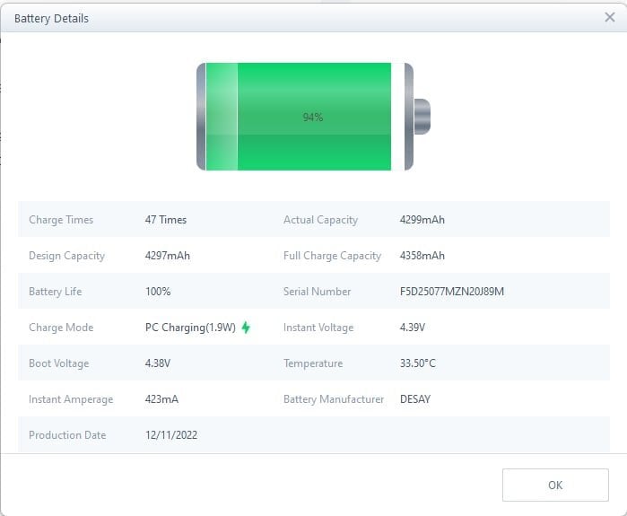Click the Boot Voltage value 4.38V
The height and width of the screenshot is (516, 627).
click(x=158, y=363)
